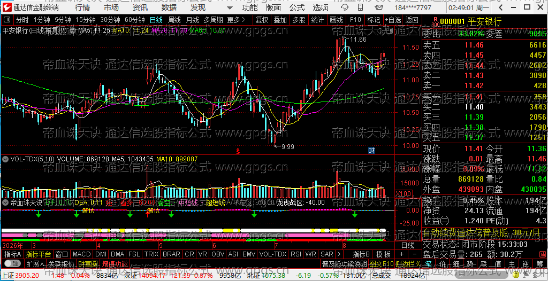Click the plus zoom button next to 模板
This screenshot has width=548, height=281.
(x=401, y=254)
